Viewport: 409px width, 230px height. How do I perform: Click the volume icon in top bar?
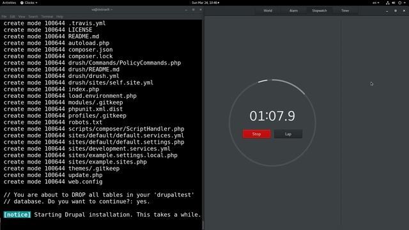click(394, 3)
